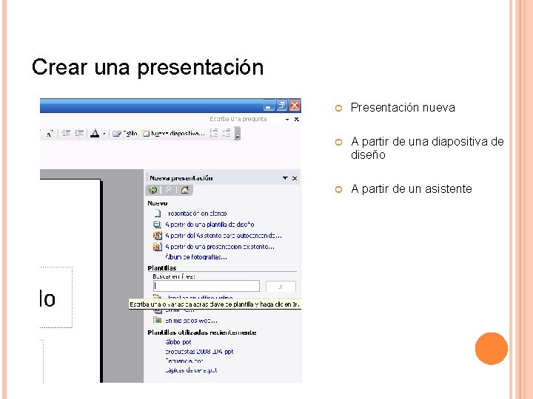533x399 pixels.
Task: Click the Buscar en línea text field
Action: pyautogui.click(x=207, y=286)
